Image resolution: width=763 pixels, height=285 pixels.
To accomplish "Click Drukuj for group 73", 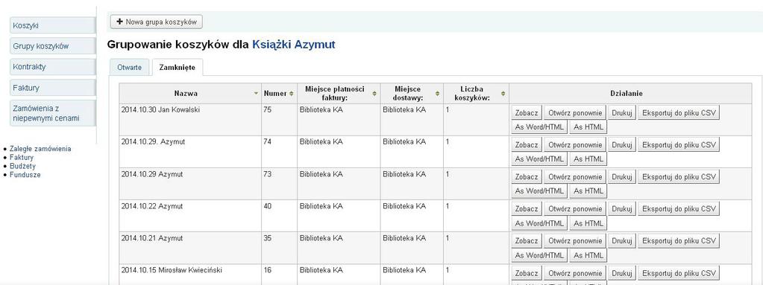I will point(622,176).
